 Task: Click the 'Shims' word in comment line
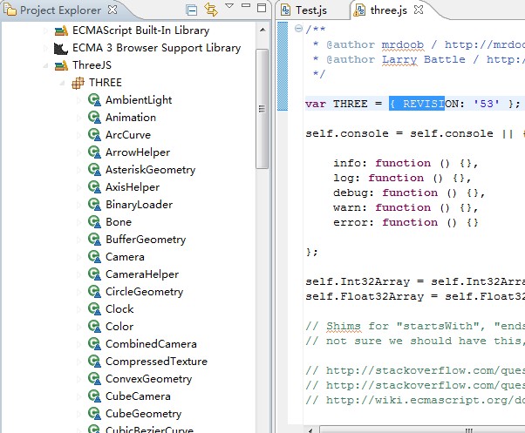tap(344, 326)
